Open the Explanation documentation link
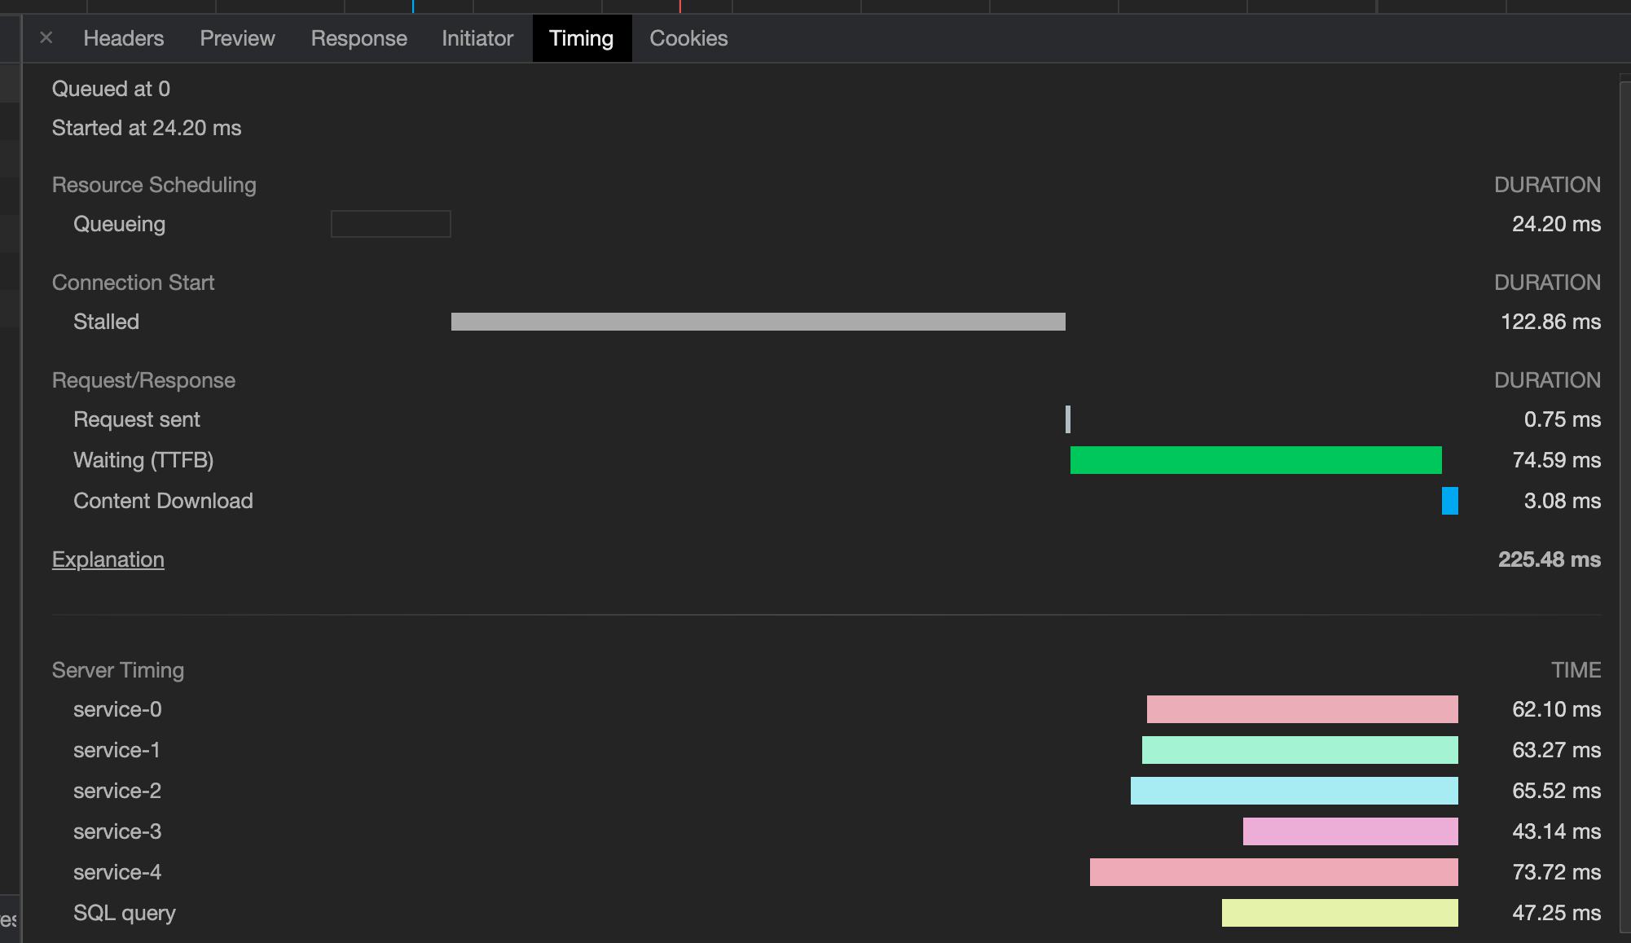The image size is (1631, 943). point(108,559)
